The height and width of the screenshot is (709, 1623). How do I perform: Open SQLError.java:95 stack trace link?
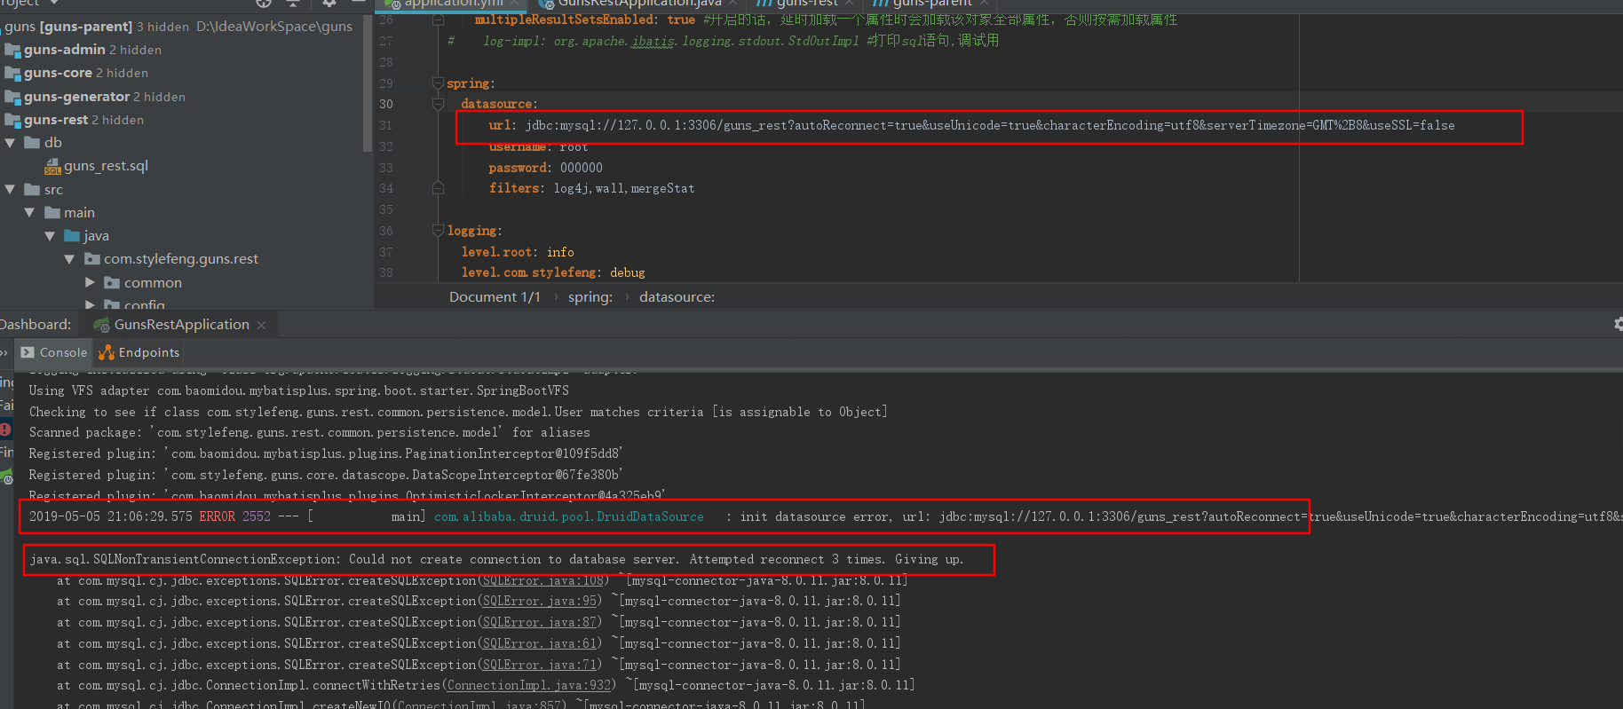pyautogui.click(x=540, y=602)
